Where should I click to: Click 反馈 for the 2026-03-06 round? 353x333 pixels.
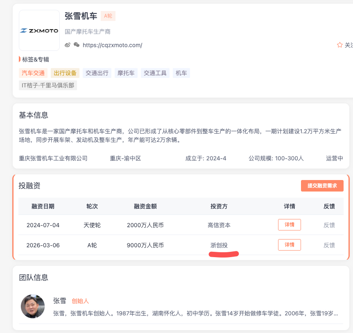pyautogui.click(x=329, y=245)
